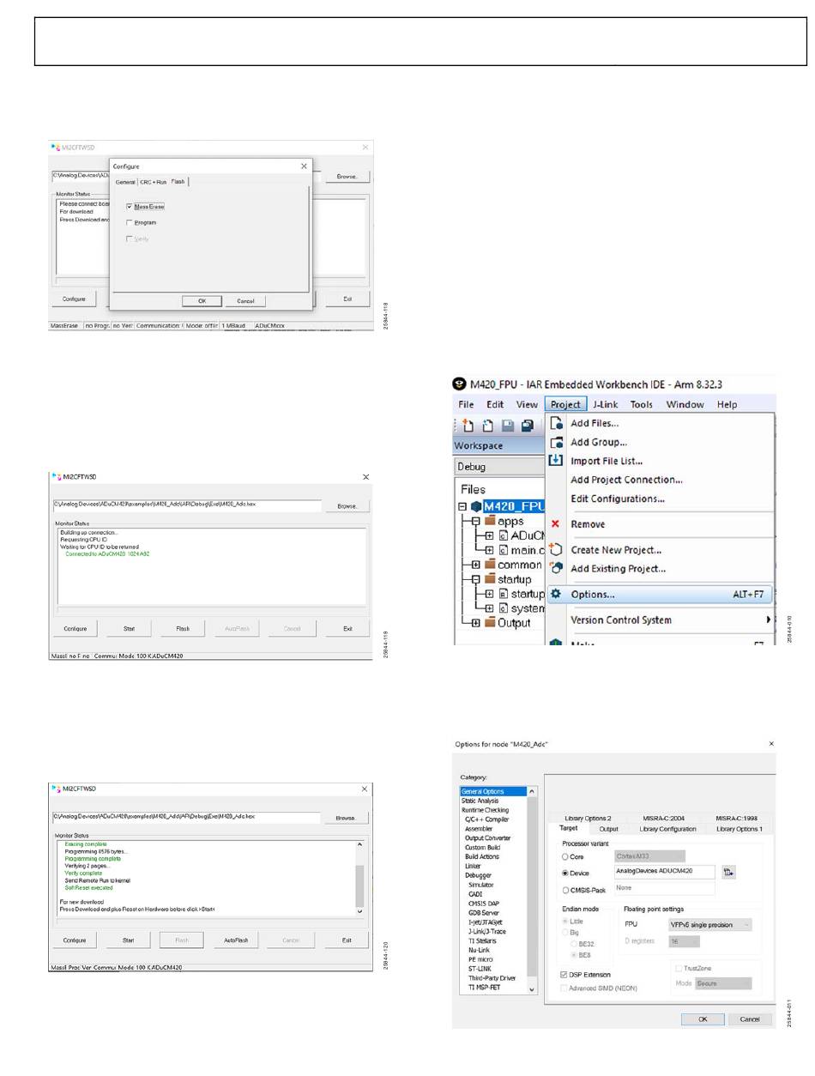Click Flash in 'Connected to ADuCM420' window
815x1076 pixels.
coord(182,629)
